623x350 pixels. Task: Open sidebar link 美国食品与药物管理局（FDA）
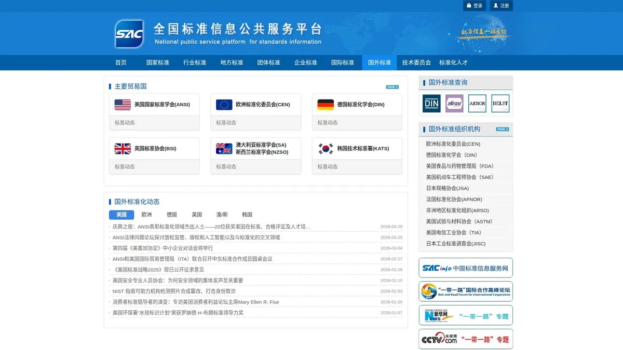[x=460, y=166]
